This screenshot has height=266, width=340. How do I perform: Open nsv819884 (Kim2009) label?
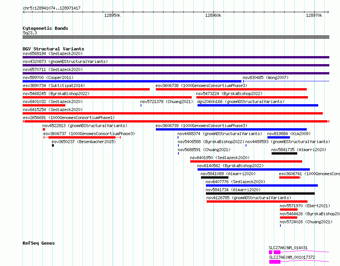(289, 134)
